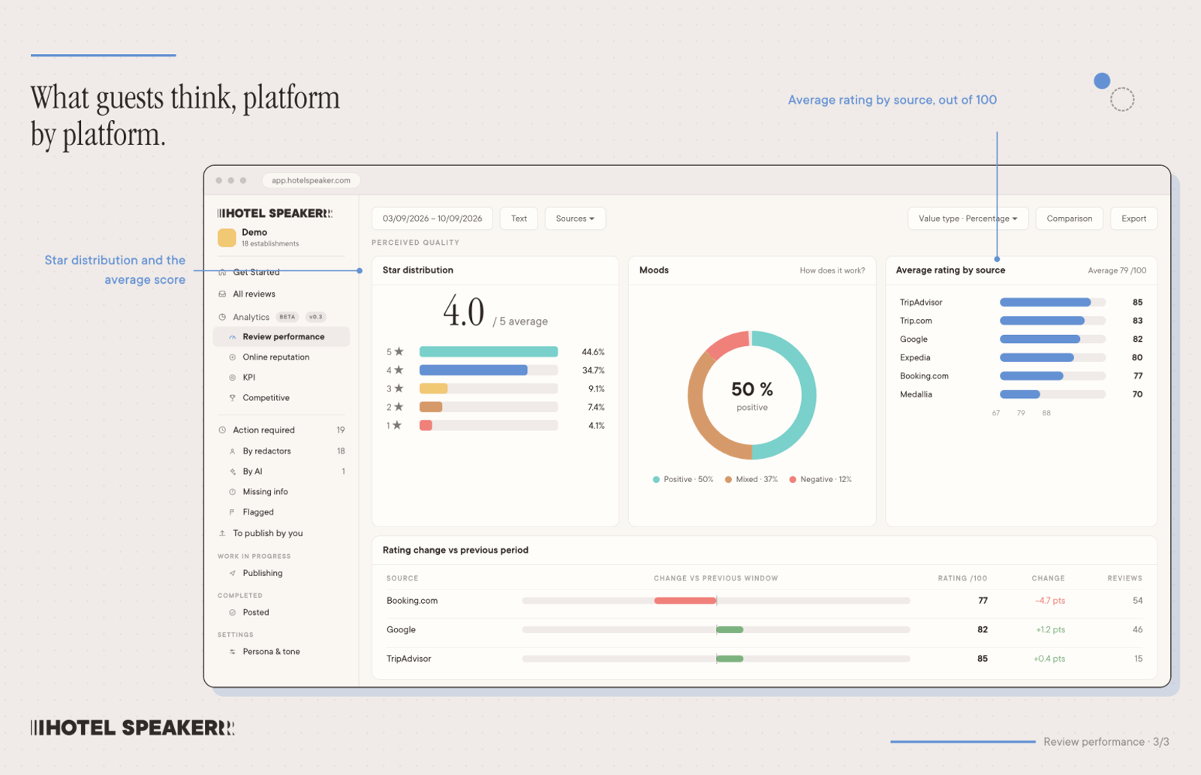Screen dimensions: 1201x775
Task: Click the 4-star distribution bar
Action: click(489, 370)
